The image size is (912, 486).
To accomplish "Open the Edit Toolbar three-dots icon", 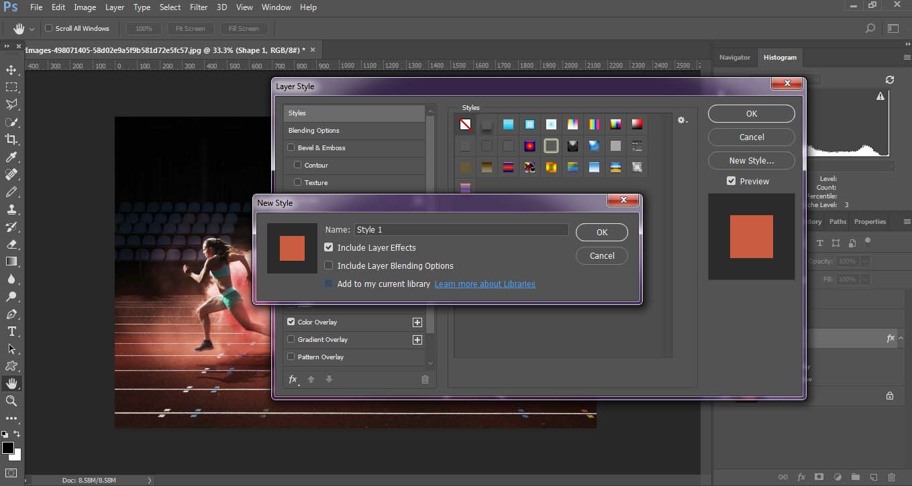I will [x=11, y=418].
